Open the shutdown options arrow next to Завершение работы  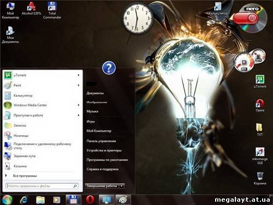pos(122,186)
